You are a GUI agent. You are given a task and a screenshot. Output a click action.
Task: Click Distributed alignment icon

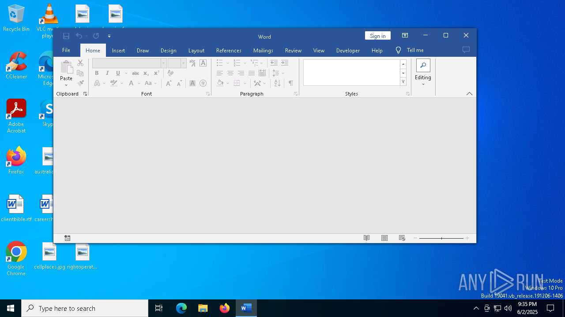coord(262,73)
